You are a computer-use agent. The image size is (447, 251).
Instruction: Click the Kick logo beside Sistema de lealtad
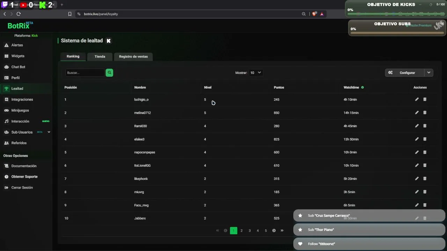(x=109, y=41)
